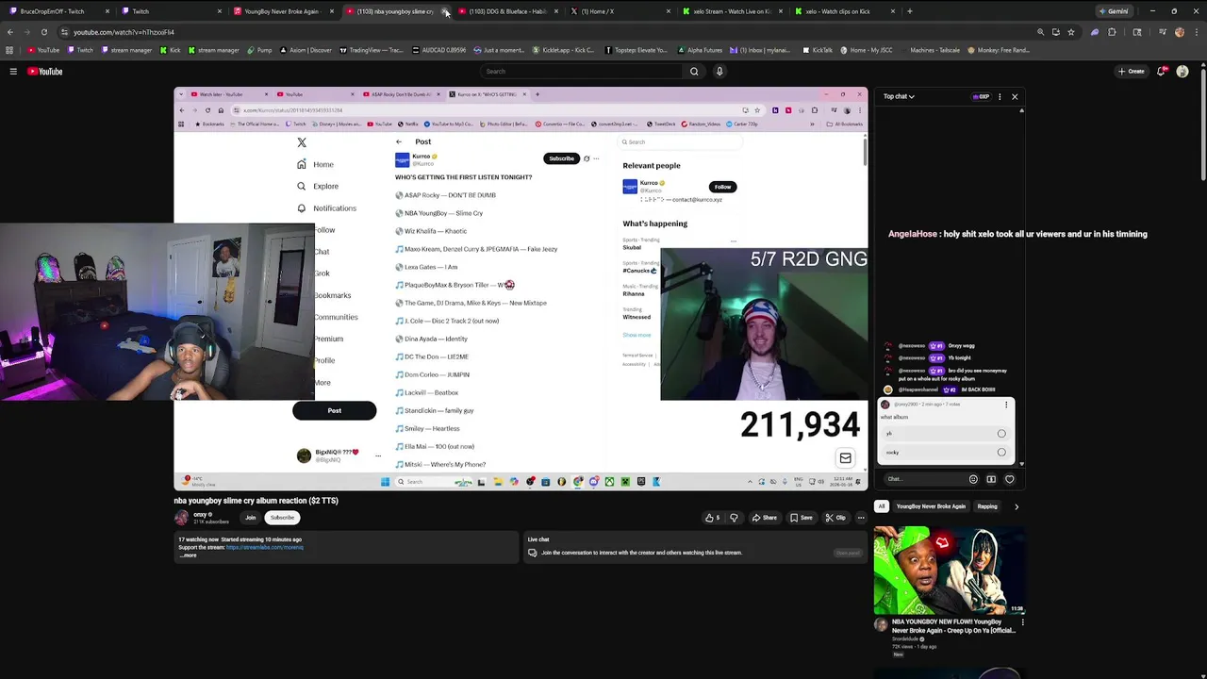The image size is (1207, 679).
Task: Close the nba youngboy slime cry tab
Action: 444,11
